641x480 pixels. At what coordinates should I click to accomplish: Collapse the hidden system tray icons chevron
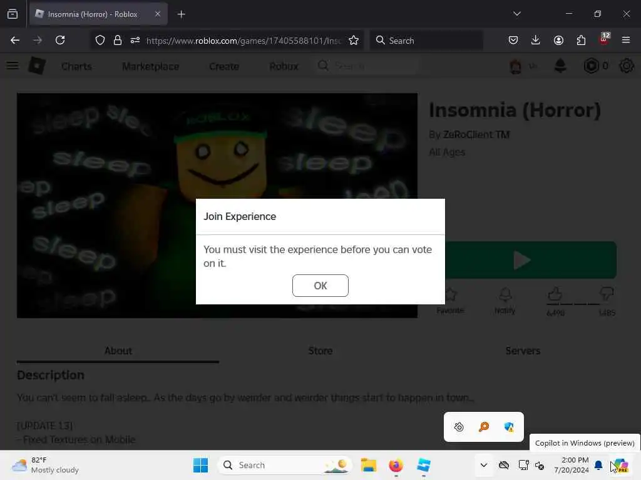click(484, 465)
